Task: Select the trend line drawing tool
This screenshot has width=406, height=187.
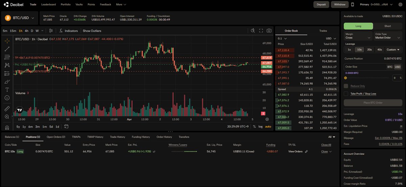Action: (x=7, y=49)
